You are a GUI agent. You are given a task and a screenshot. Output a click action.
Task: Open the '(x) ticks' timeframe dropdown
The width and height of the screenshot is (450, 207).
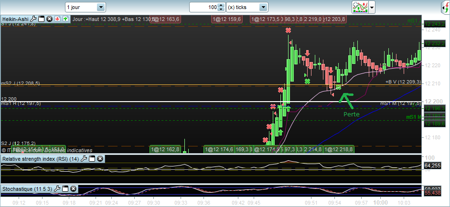[247, 7]
